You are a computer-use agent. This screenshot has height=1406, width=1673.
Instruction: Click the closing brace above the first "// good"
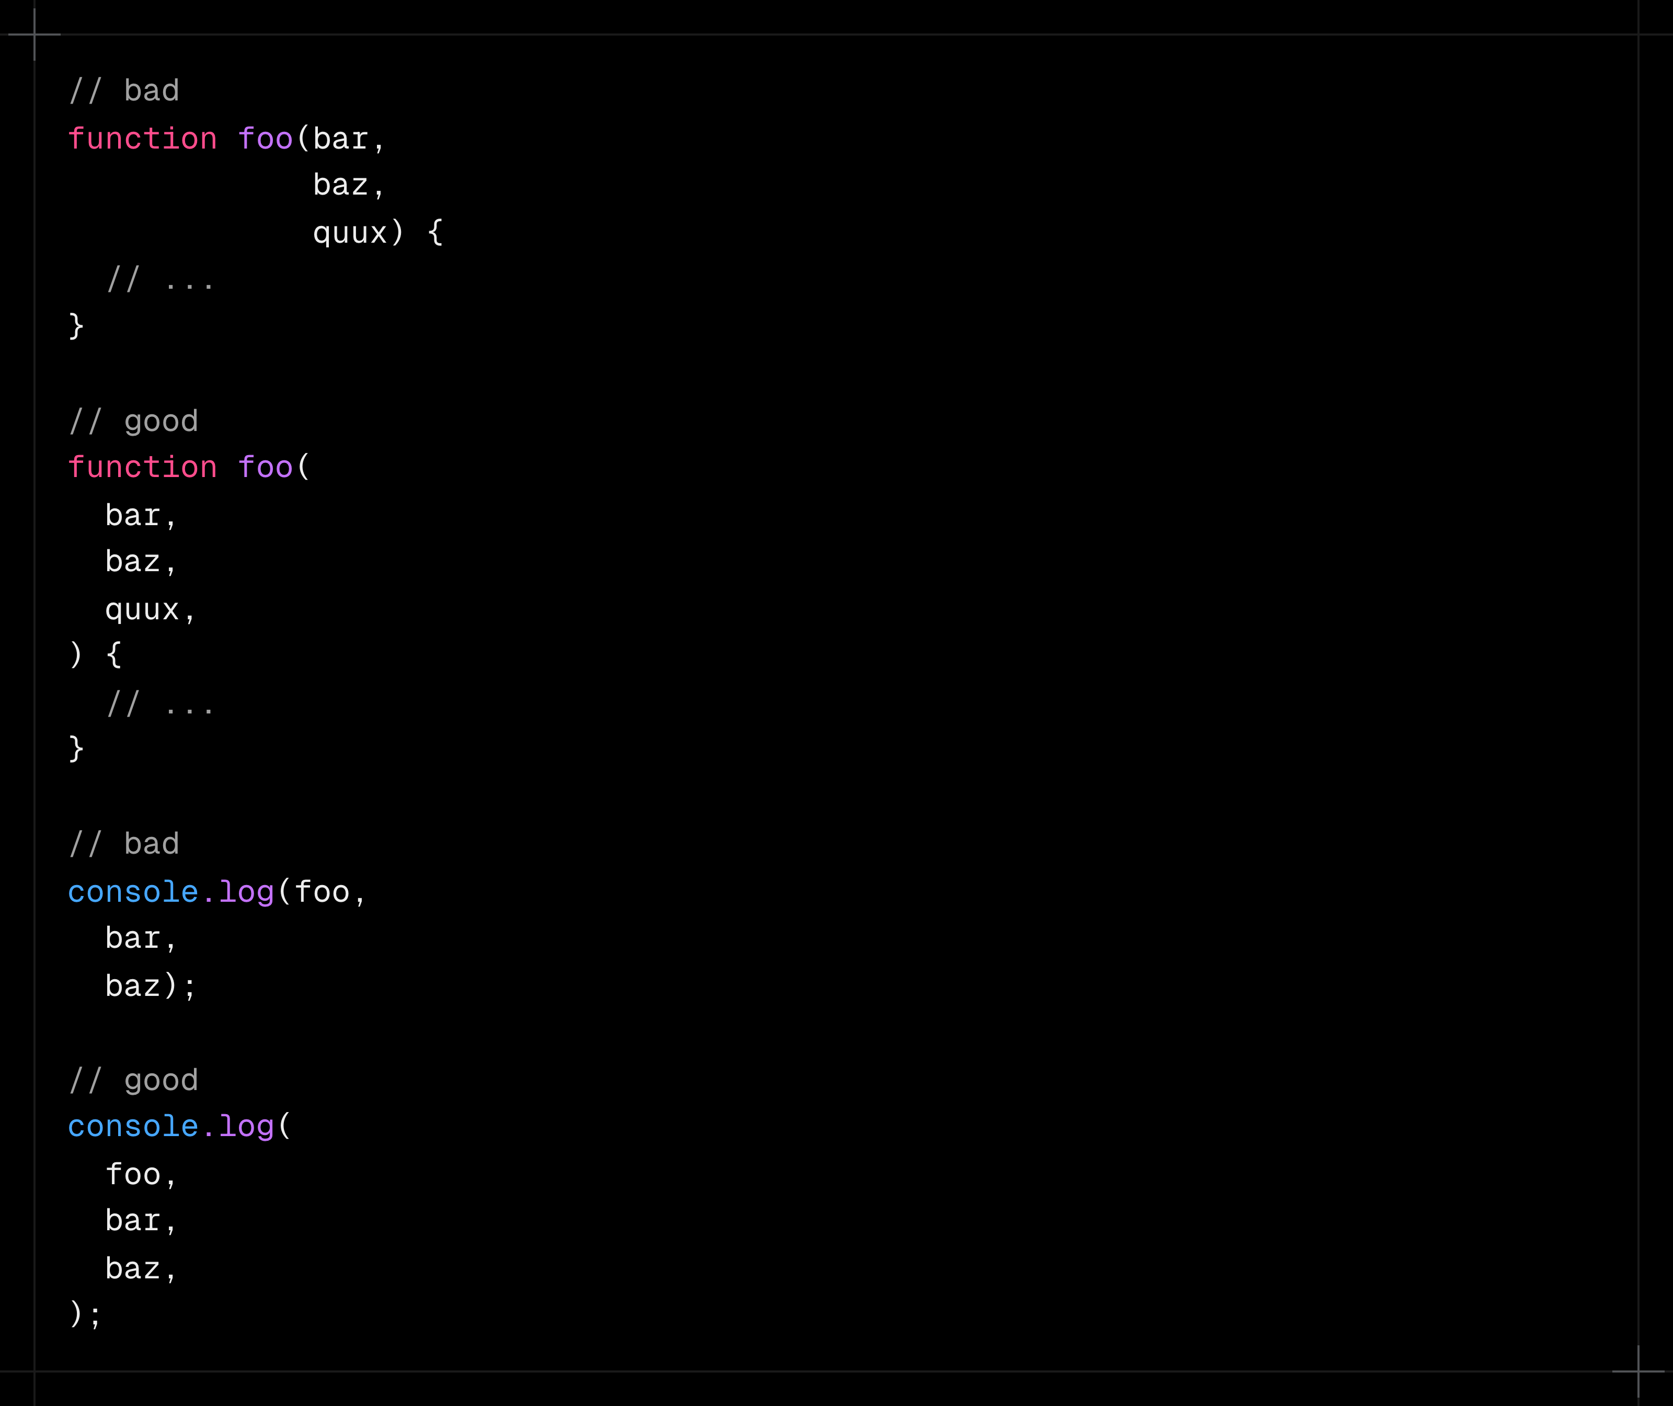[x=76, y=326]
